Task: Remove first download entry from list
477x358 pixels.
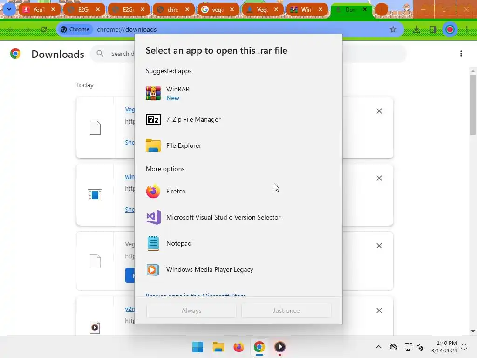Action: pos(379,111)
